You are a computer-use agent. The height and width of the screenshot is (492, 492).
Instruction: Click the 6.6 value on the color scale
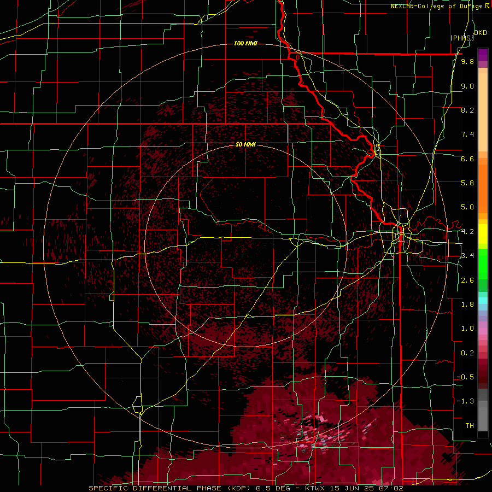(467, 159)
